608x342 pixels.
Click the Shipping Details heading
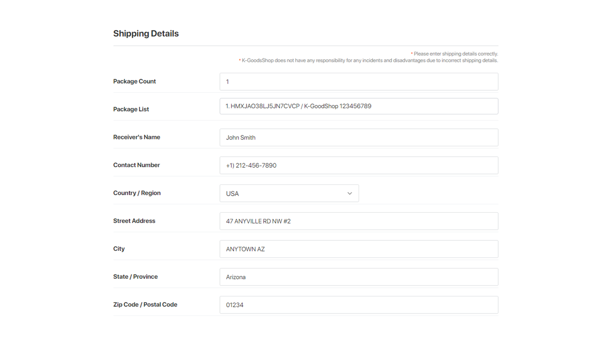[x=146, y=34]
